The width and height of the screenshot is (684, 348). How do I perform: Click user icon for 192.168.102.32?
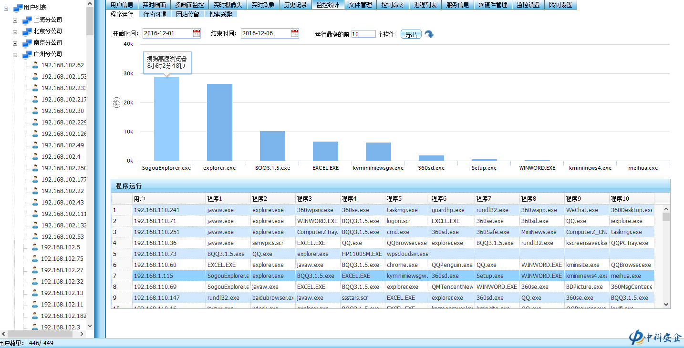[35, 282]
